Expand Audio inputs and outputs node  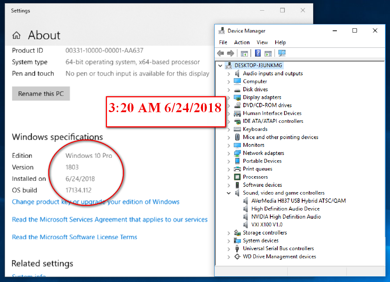point(228,74)
